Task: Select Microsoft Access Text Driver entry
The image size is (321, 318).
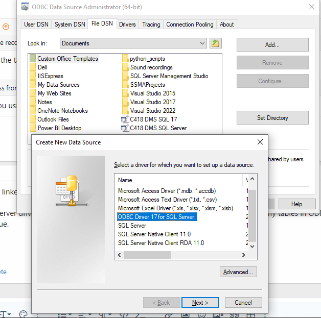Action: (x=168, y=200)
